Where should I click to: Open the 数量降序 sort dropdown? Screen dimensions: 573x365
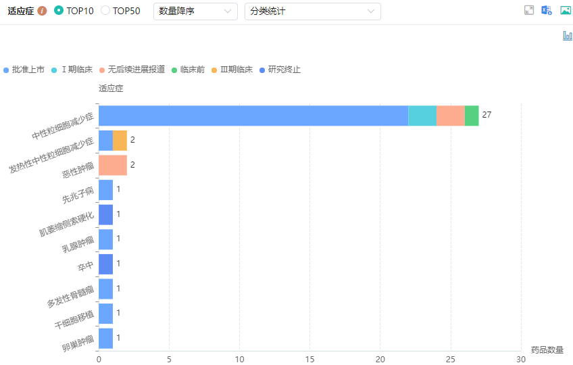pyautogui.click(x=195, y=11)
